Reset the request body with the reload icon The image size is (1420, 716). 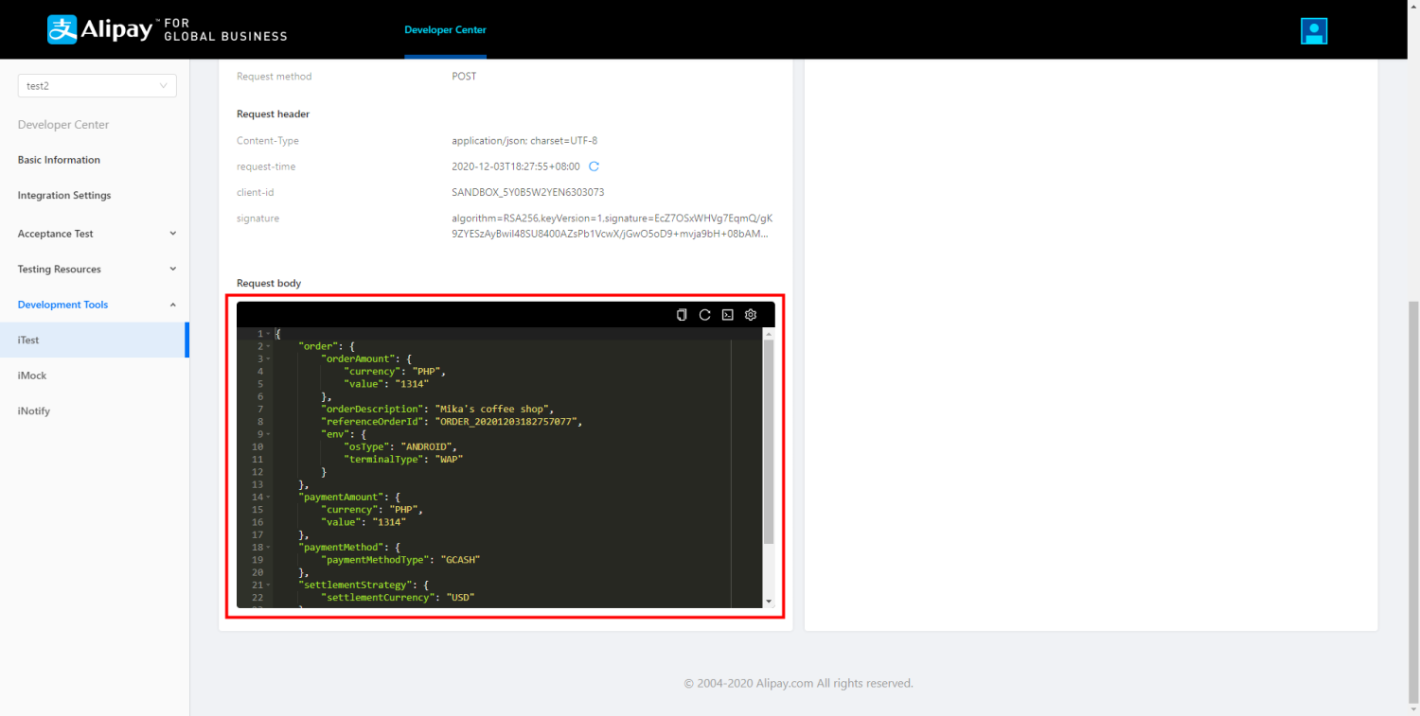pos(704,315)
